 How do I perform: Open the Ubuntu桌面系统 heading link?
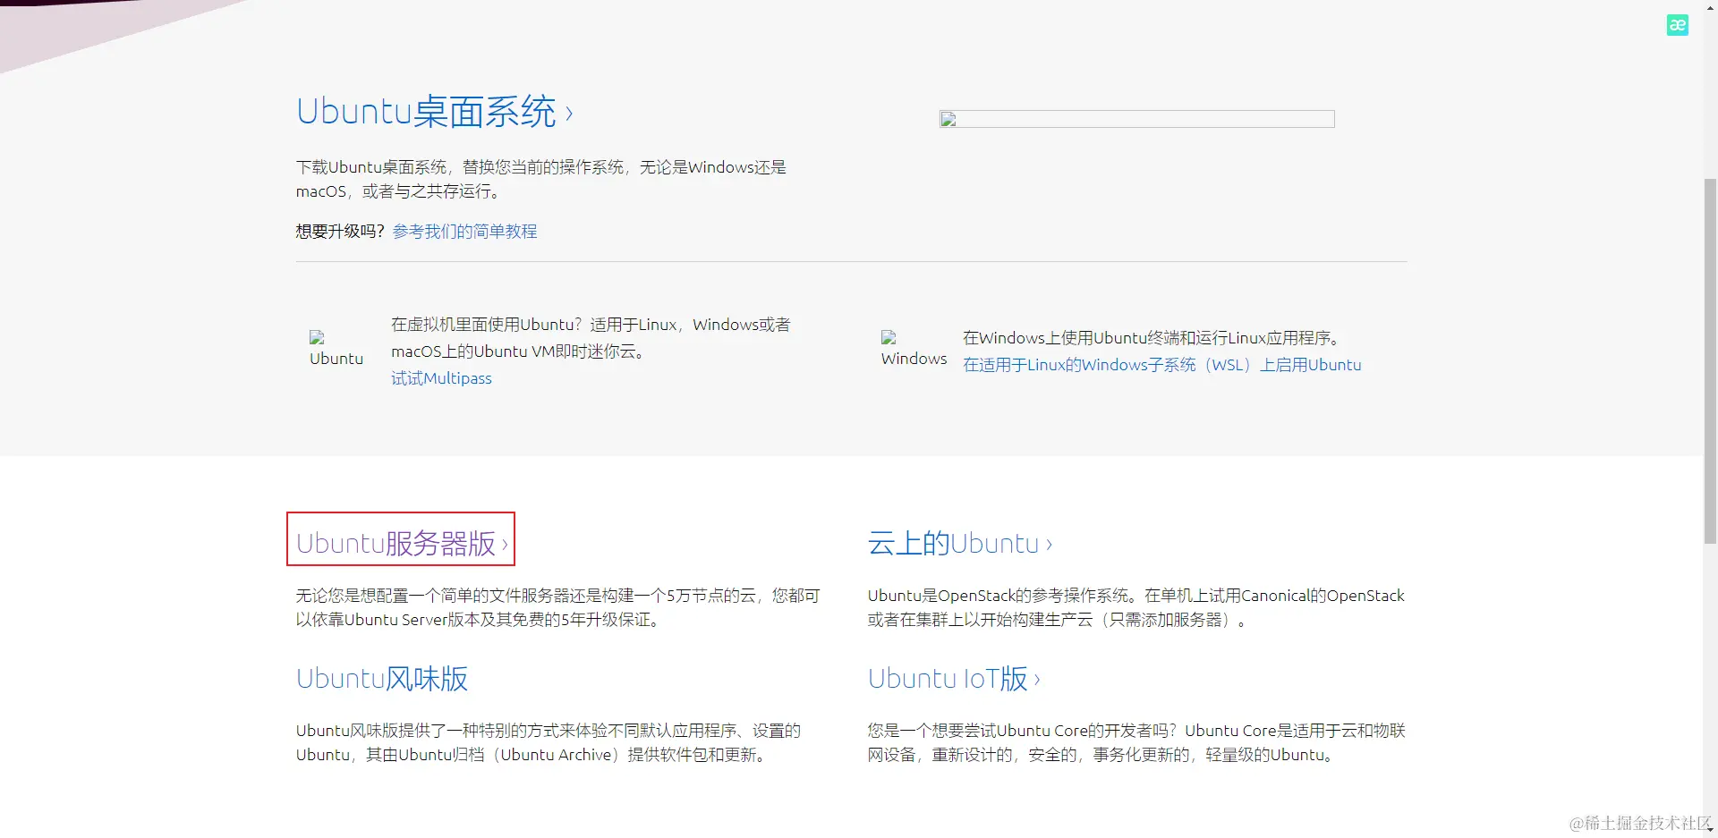pyautogui.click(x=434, y=112)
